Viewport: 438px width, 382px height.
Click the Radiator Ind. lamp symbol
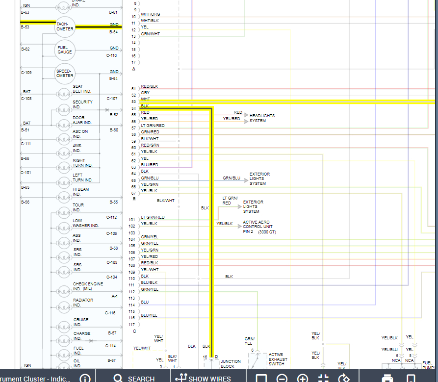click(63, 307)
